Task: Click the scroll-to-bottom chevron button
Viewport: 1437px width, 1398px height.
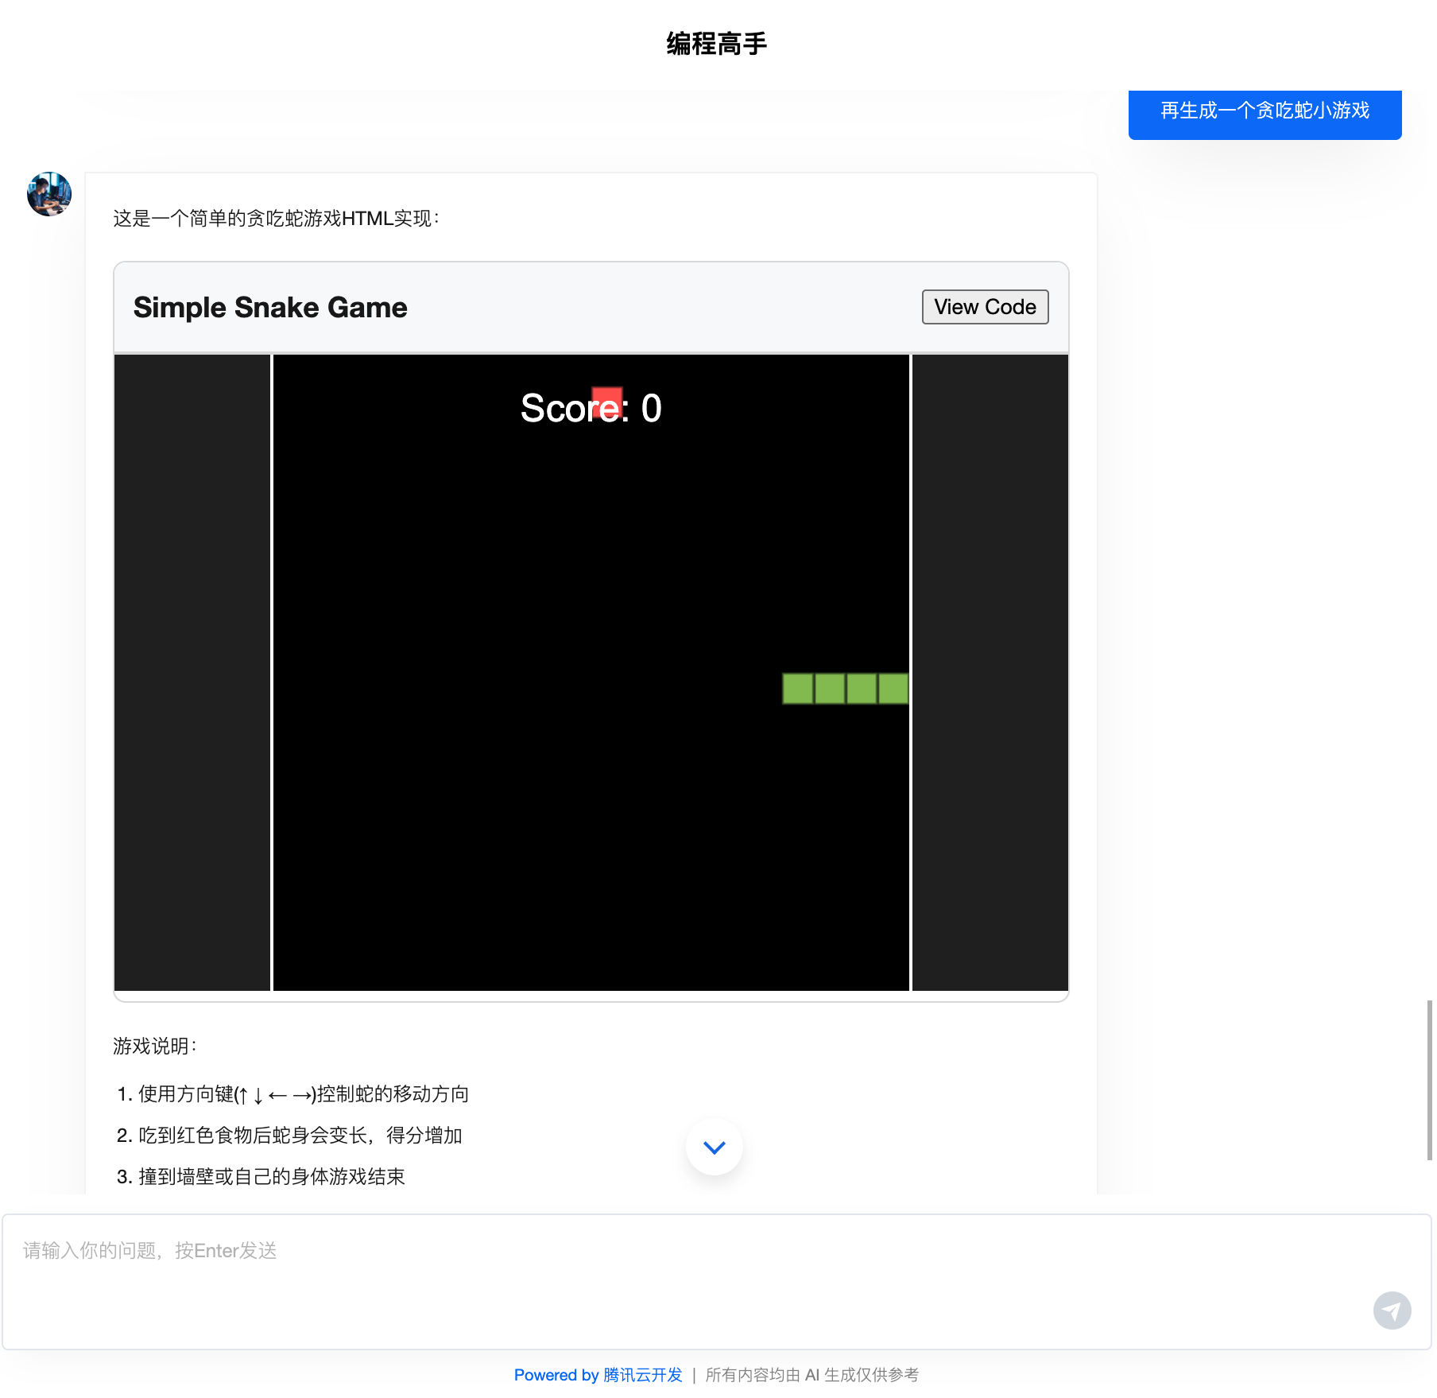Action: click(715, 1147)
